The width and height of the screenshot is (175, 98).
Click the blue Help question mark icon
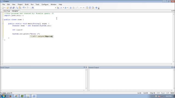96,8
